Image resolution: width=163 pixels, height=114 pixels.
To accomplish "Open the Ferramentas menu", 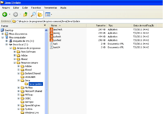I will tap(51, 8).
